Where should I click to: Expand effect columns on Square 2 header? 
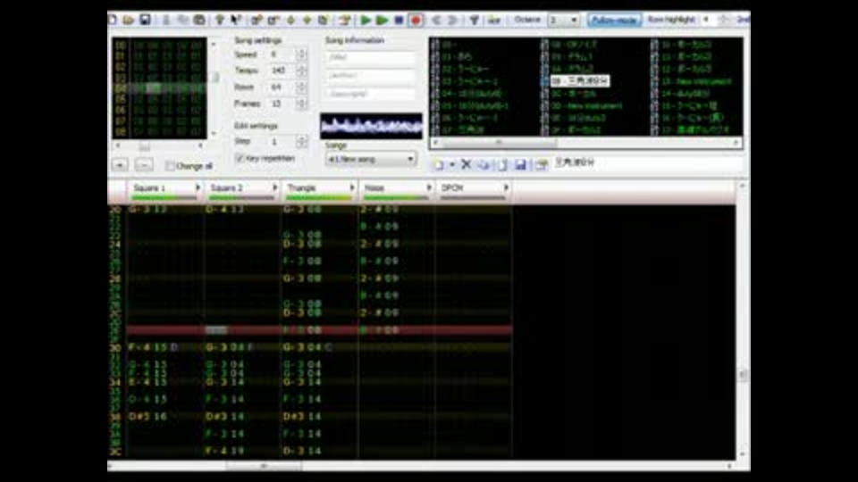[274, 188]
